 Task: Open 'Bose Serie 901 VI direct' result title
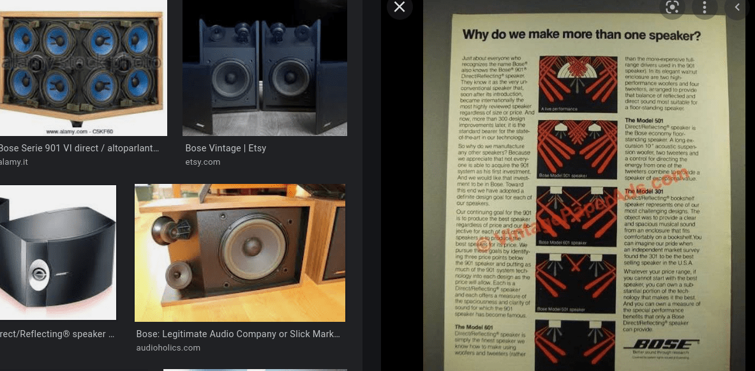point(79,148)
